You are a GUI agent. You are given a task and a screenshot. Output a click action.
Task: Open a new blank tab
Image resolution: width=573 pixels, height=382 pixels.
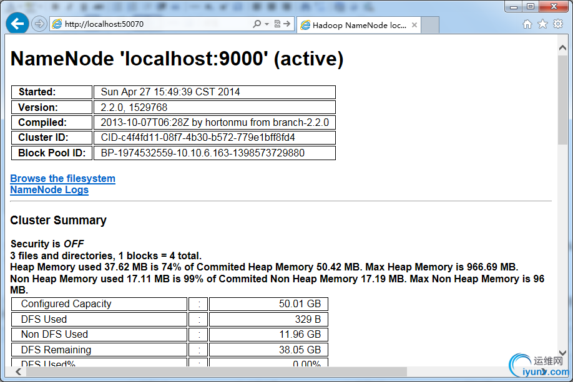430,25
